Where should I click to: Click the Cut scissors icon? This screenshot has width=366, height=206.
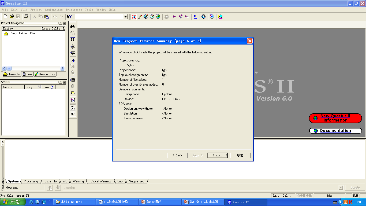(x=34, y=17)
